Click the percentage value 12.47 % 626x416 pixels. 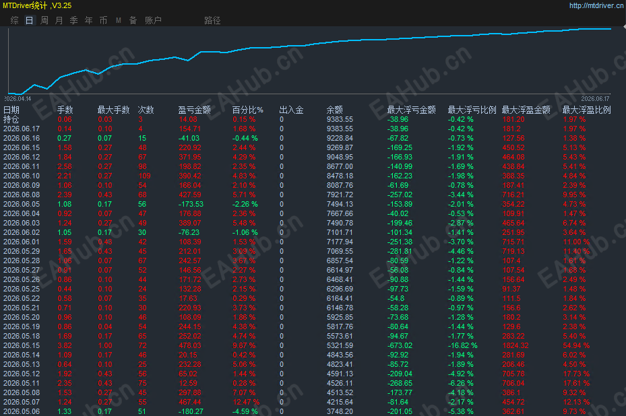coord(246,402)
